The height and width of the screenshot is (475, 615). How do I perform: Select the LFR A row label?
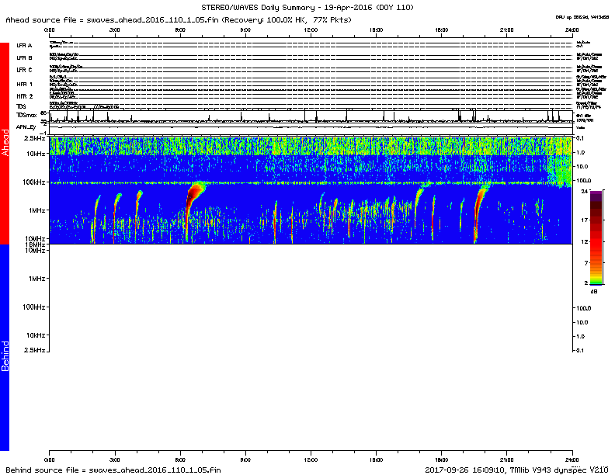25,46
